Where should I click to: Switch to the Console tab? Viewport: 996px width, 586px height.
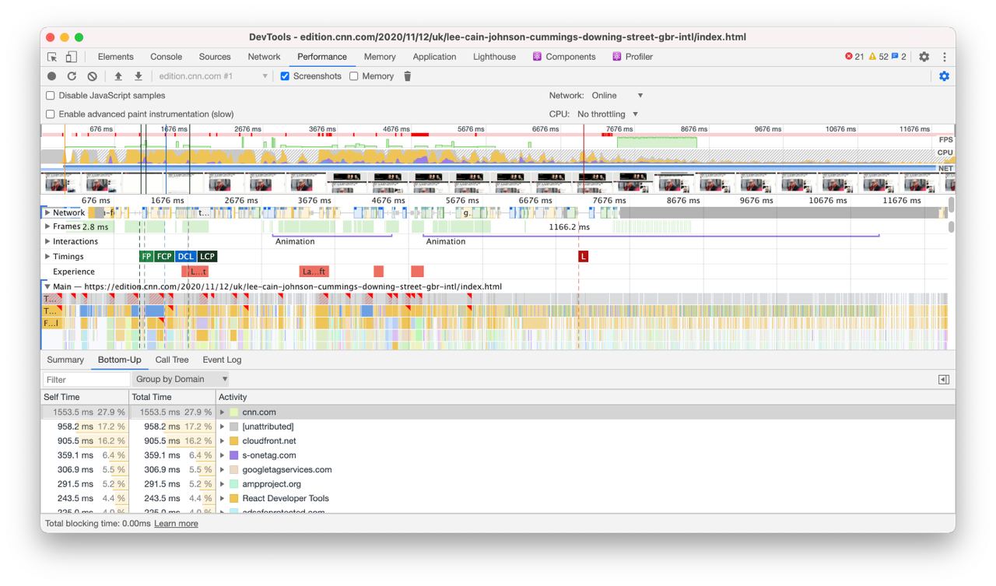pos(166,57)
